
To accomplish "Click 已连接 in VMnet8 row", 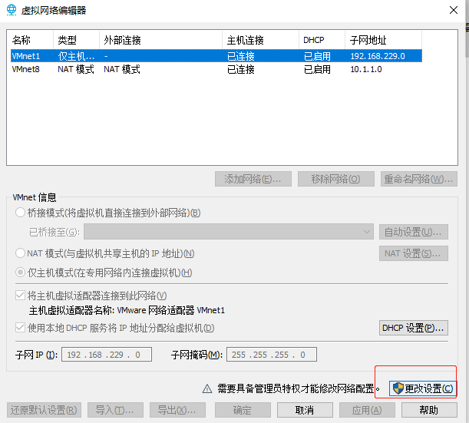I will (241, 69).
